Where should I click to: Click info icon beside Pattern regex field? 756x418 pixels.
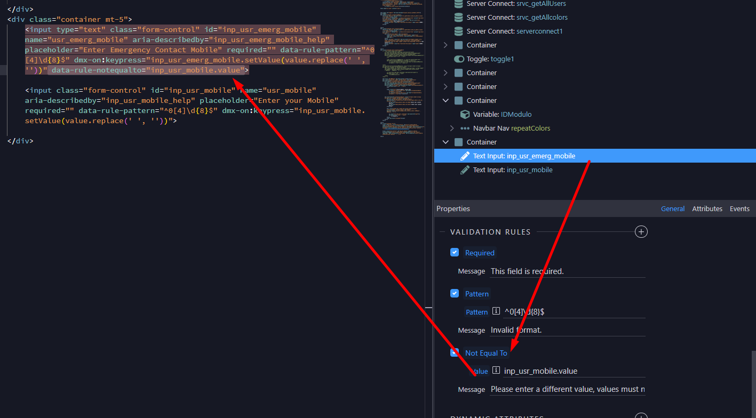[496, 311]
